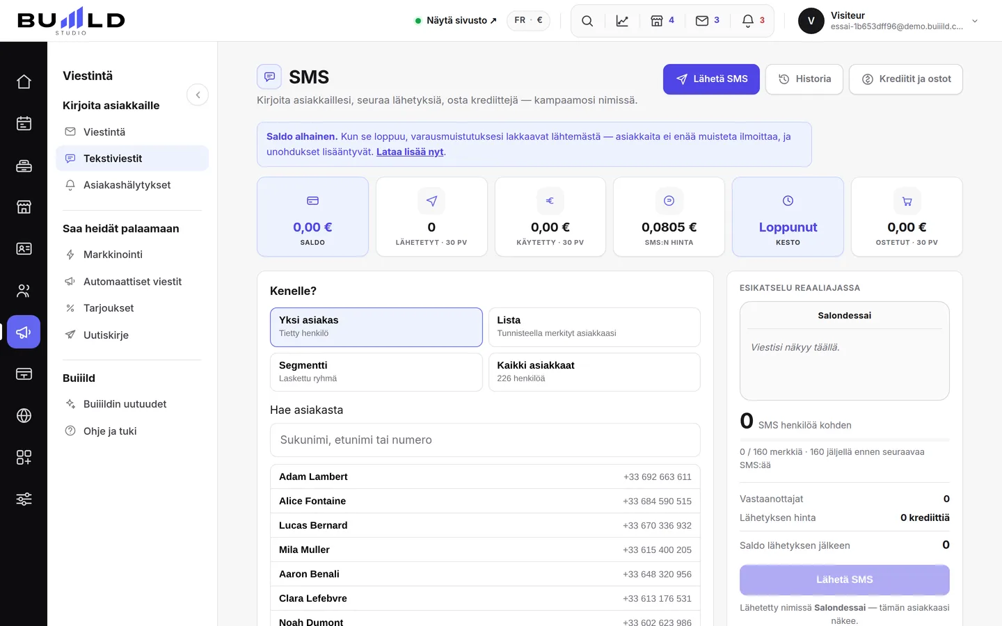Select customer Lucas Bernard
This screenshot has width=1002, height=626.
(x=485, y=525)
